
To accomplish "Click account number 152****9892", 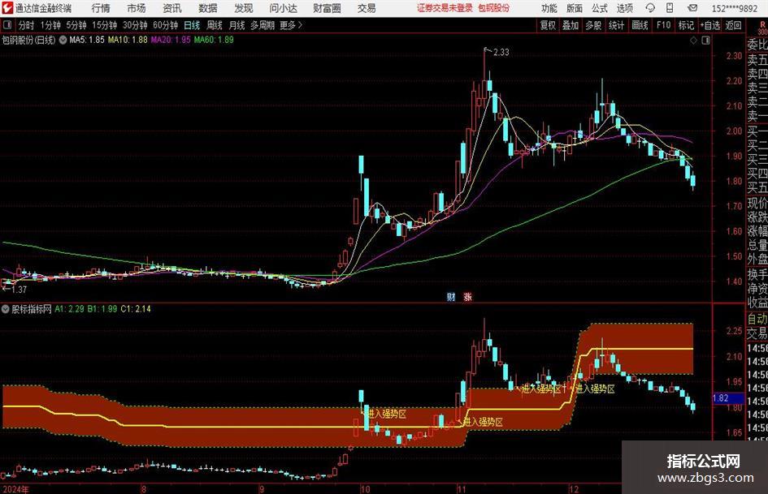I will coord(735,8).
